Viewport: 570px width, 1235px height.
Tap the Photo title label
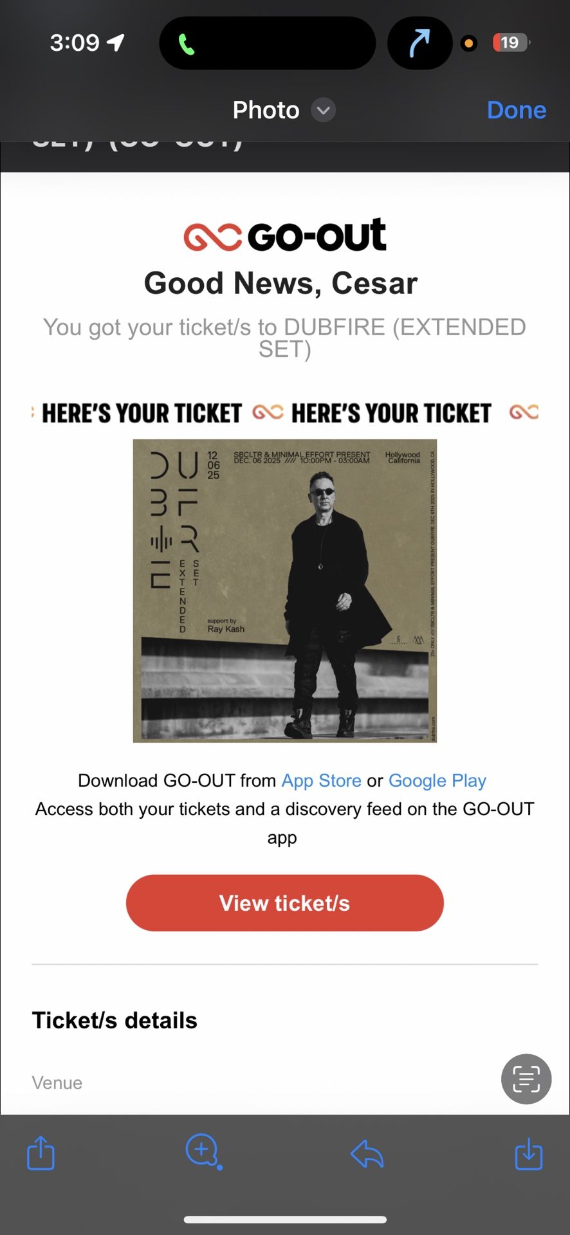point(266,110)
